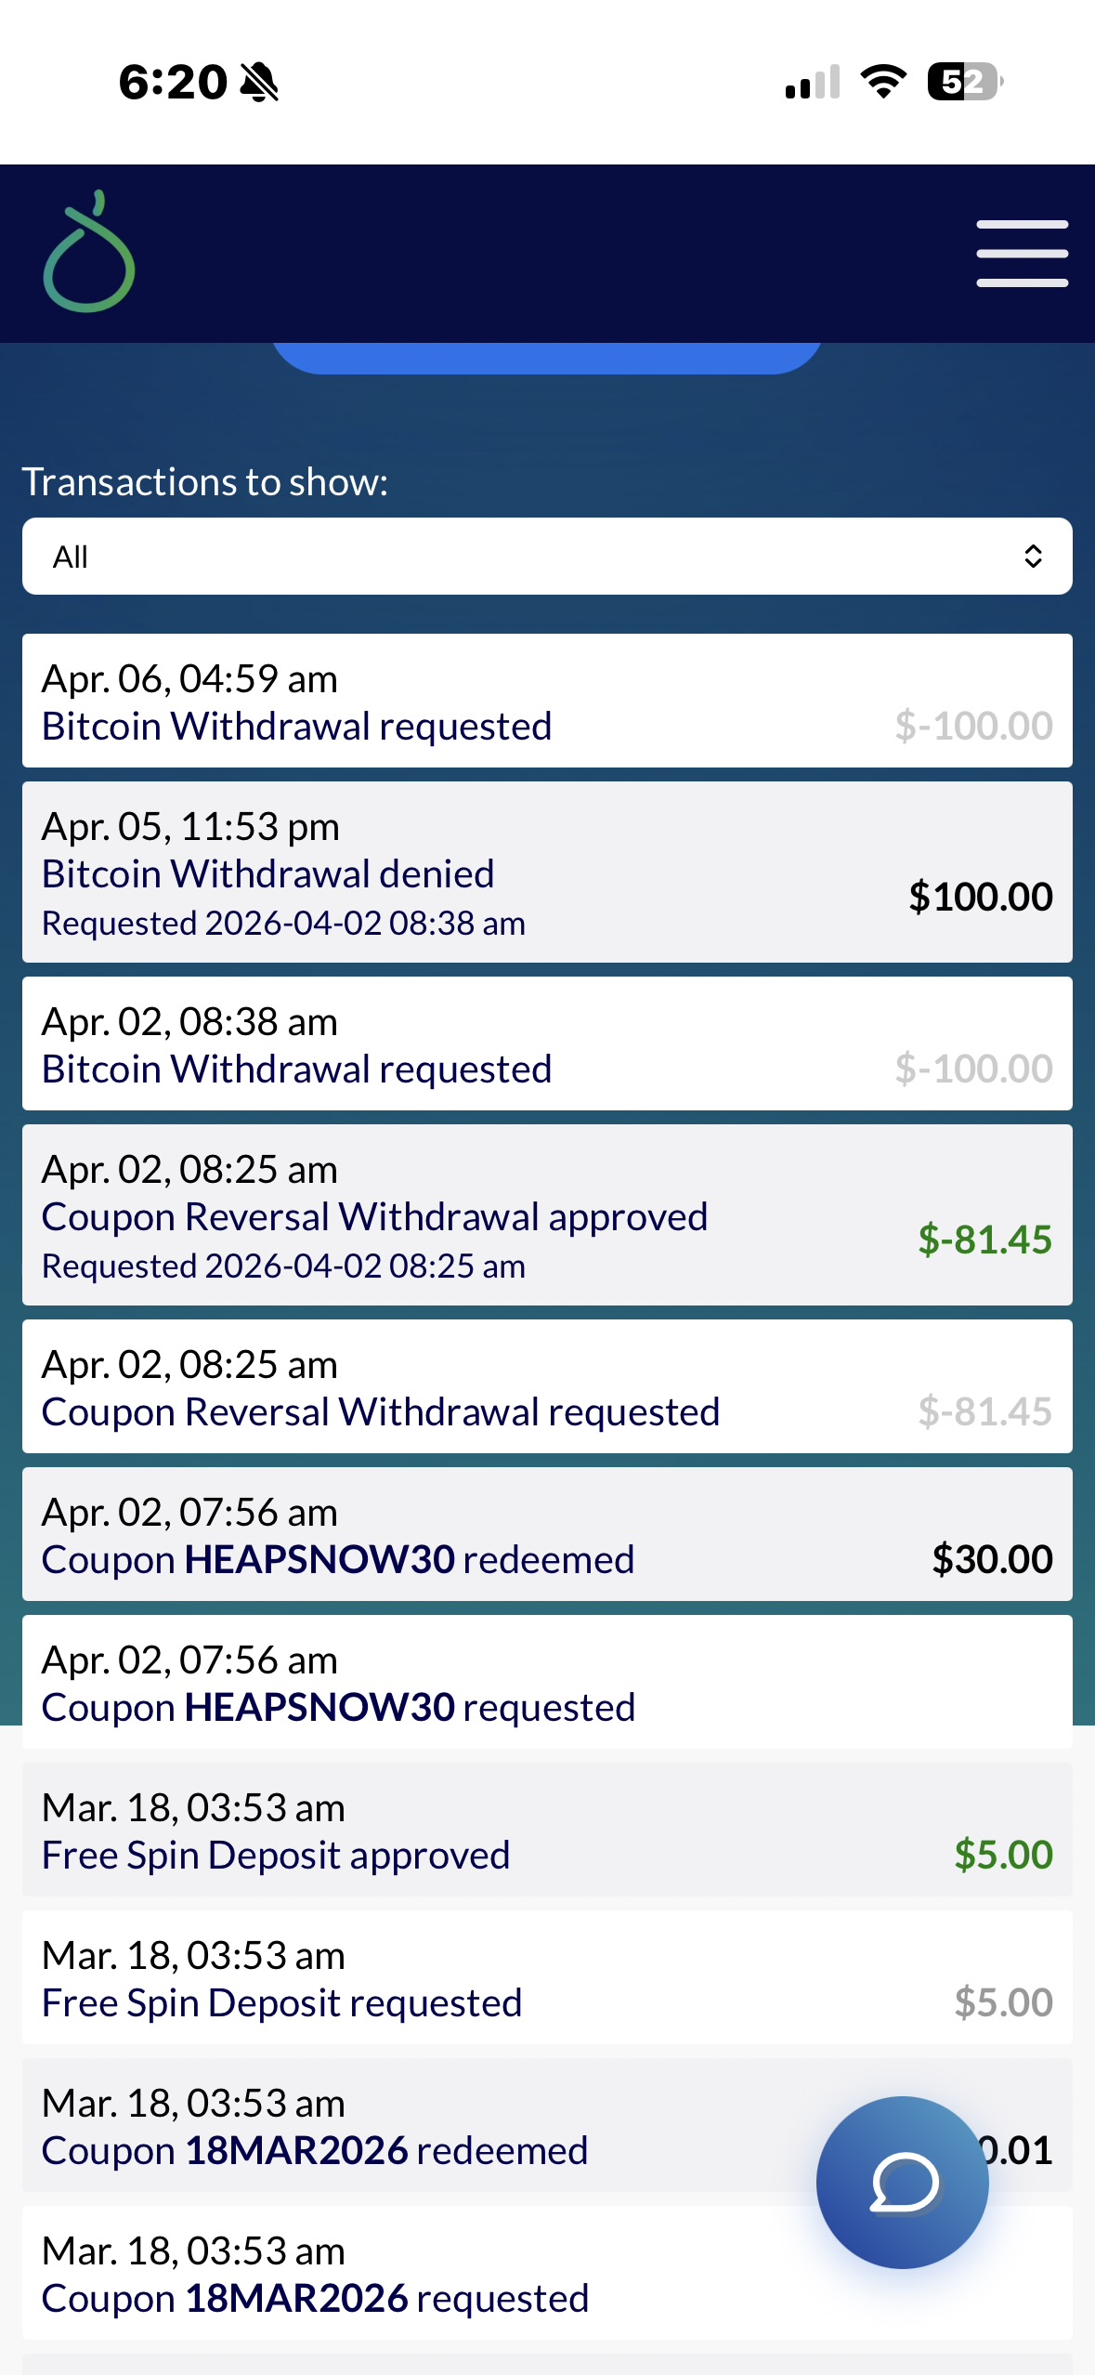
Task: Tap the battery level indicator
Action: point(964,82)
